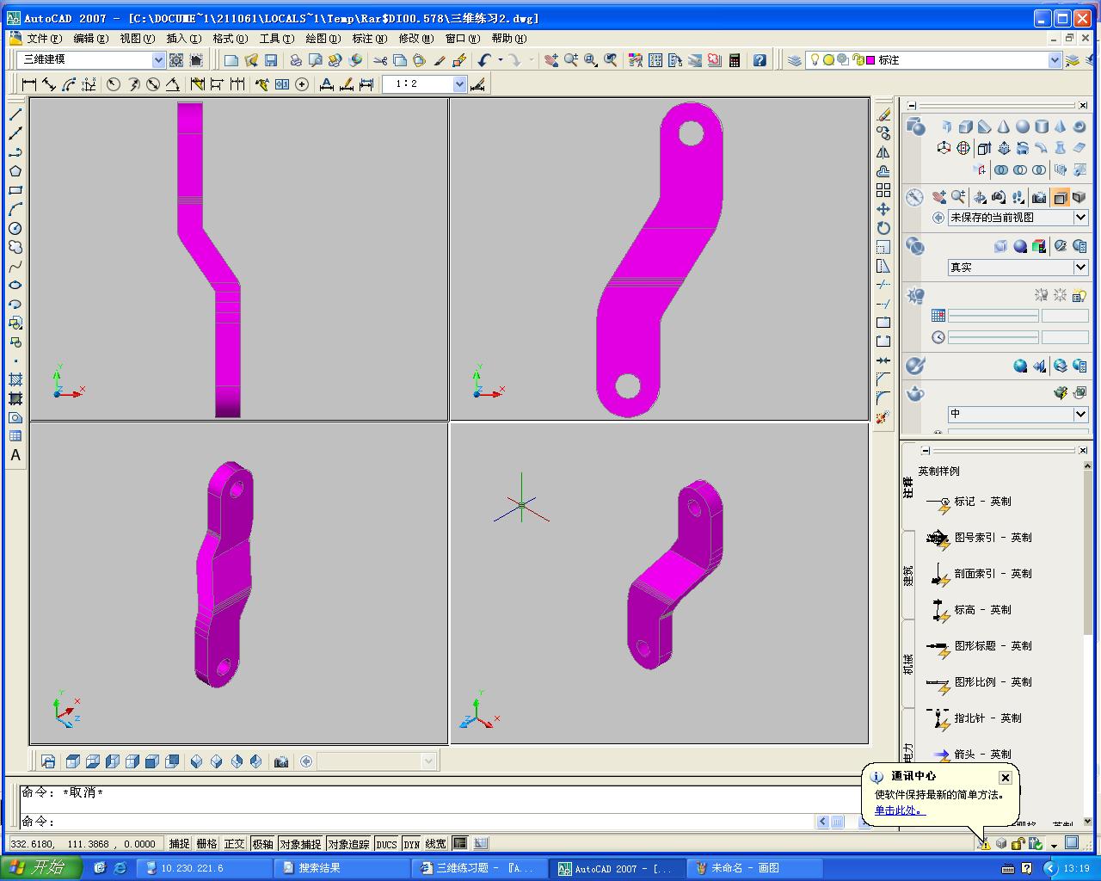Click the Table draw tool icon
Screen dimensions: 1101x881
pos(15,436)
